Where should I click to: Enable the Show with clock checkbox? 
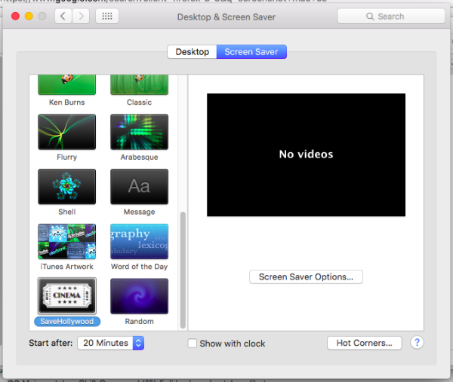[x=193, y=344]
